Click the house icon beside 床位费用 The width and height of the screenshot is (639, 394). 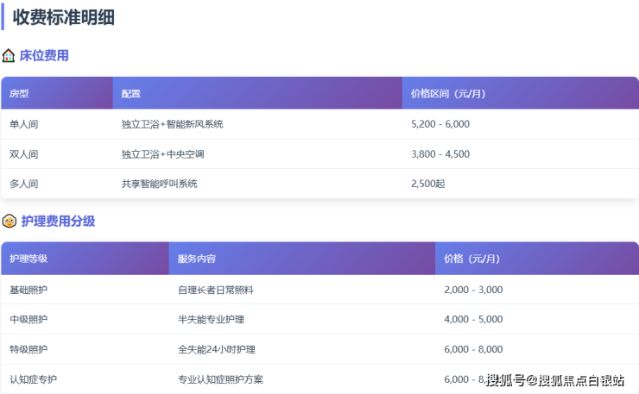coord(9,56)
